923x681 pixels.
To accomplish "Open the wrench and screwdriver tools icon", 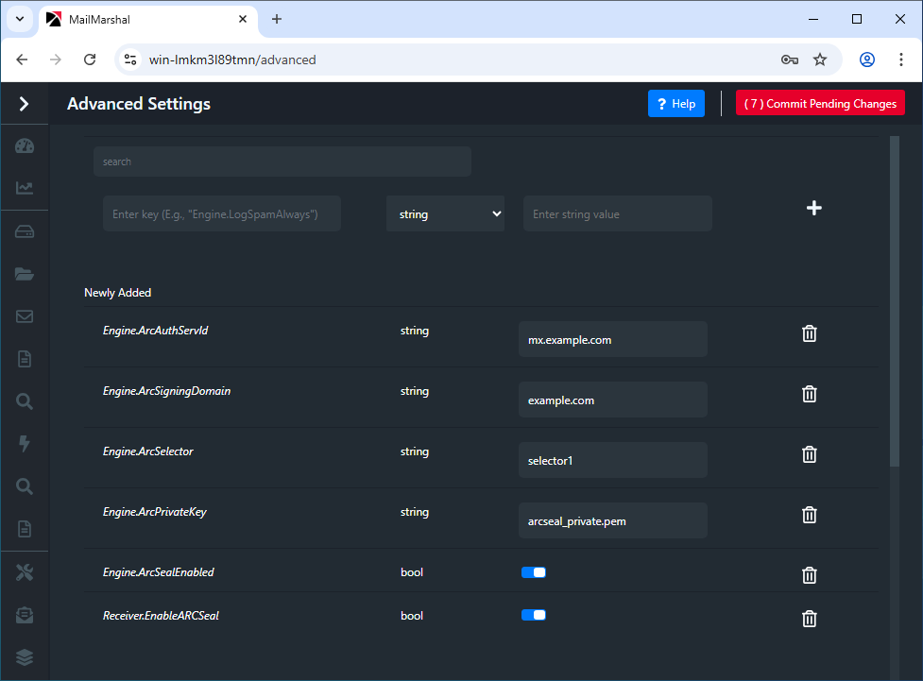I will pyautogui.click(x=25, y=572).
